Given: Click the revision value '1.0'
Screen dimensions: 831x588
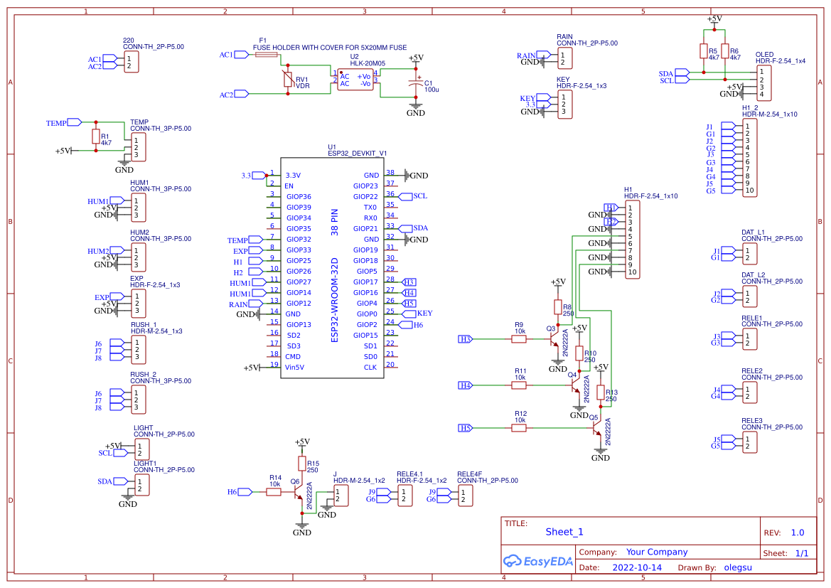Looking at the screenshot, I should tap(798, 533).
